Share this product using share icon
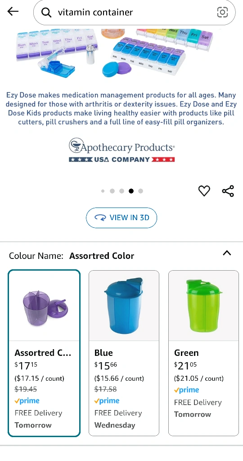The image size is (243, 461). (228, 191)
